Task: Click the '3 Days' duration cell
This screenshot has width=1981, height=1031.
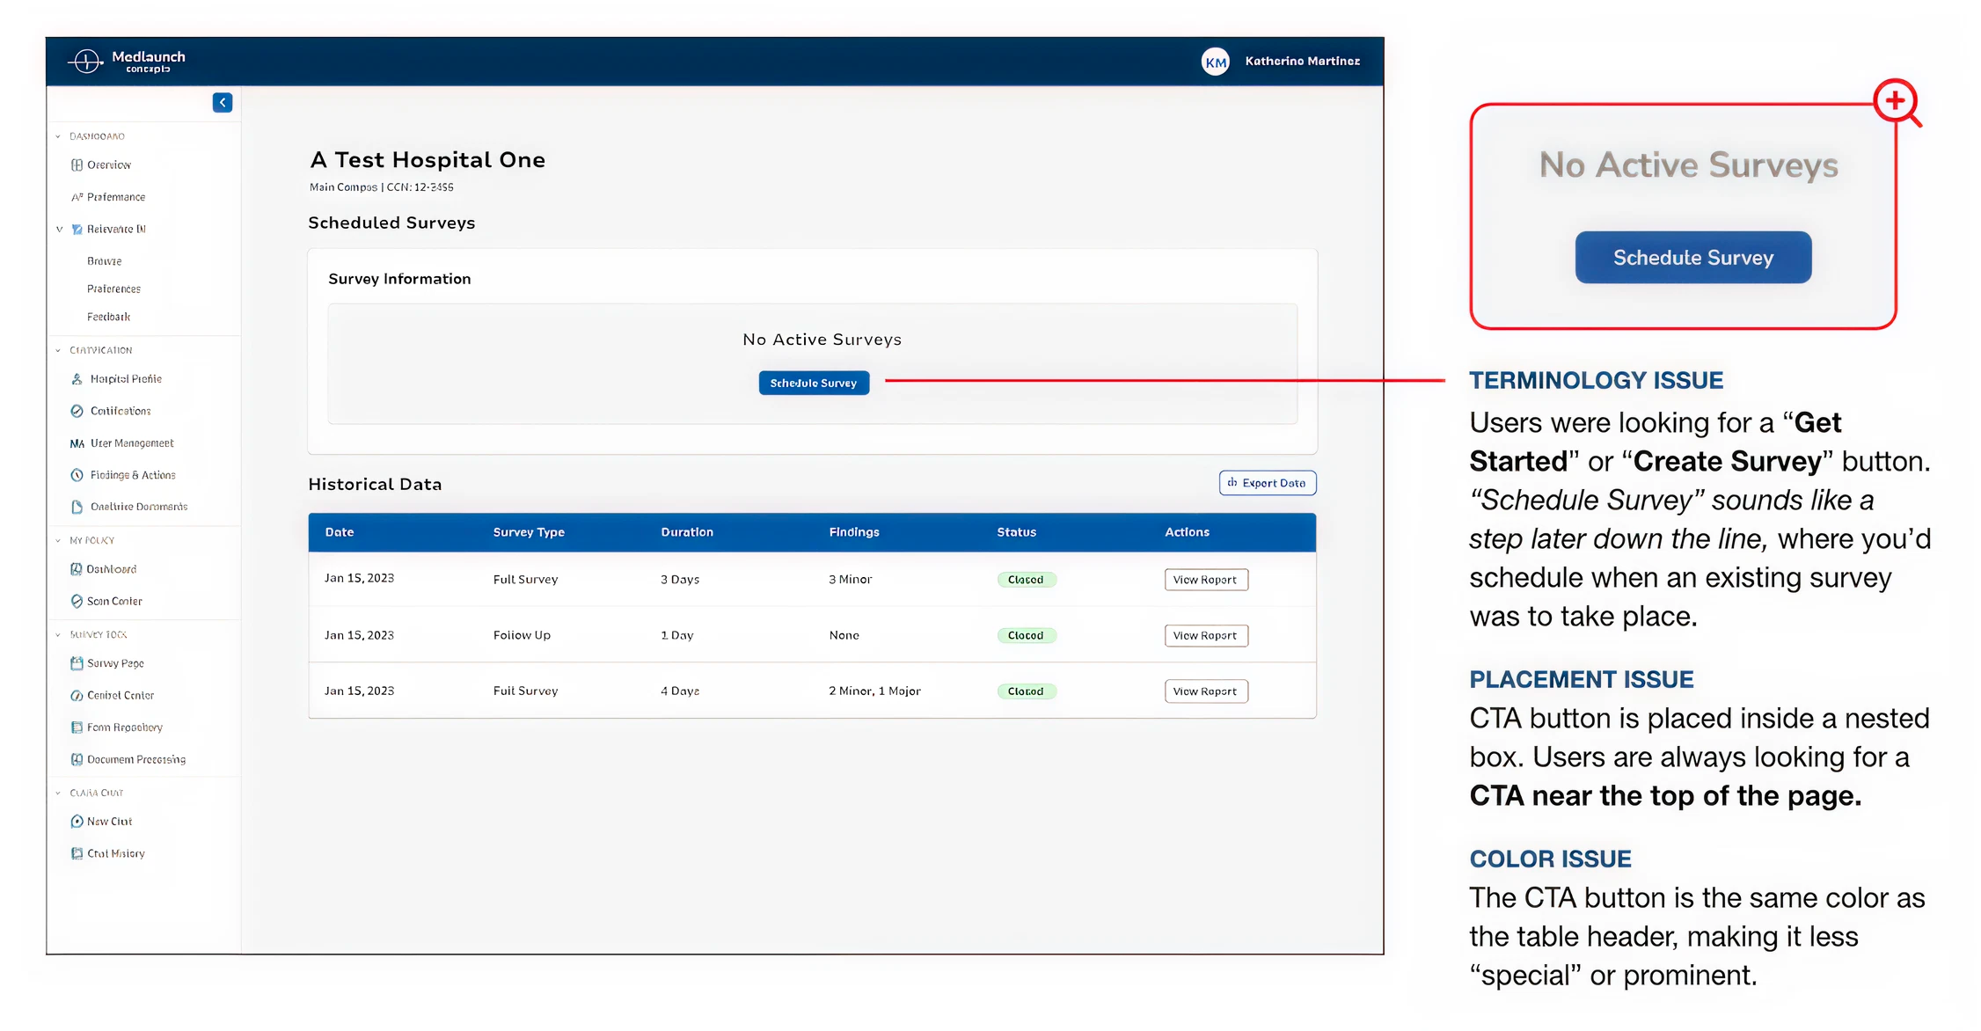Action: pyautogui.click(x=680, y=580)
